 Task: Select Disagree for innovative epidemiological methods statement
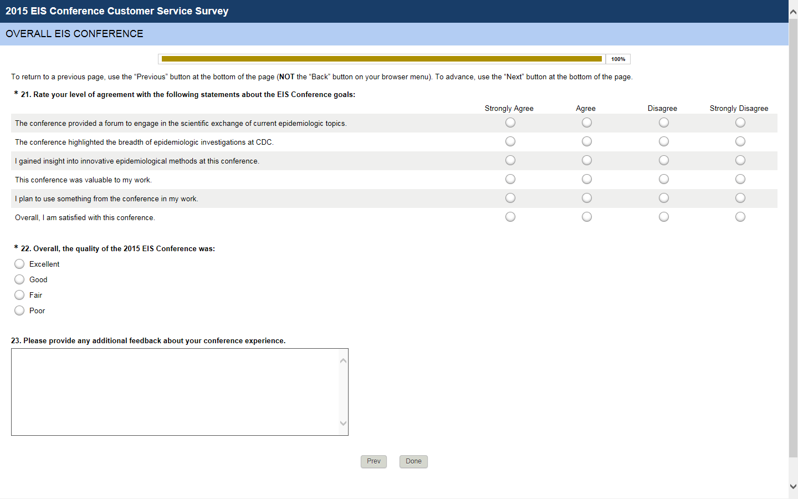(x=664, y=160)
